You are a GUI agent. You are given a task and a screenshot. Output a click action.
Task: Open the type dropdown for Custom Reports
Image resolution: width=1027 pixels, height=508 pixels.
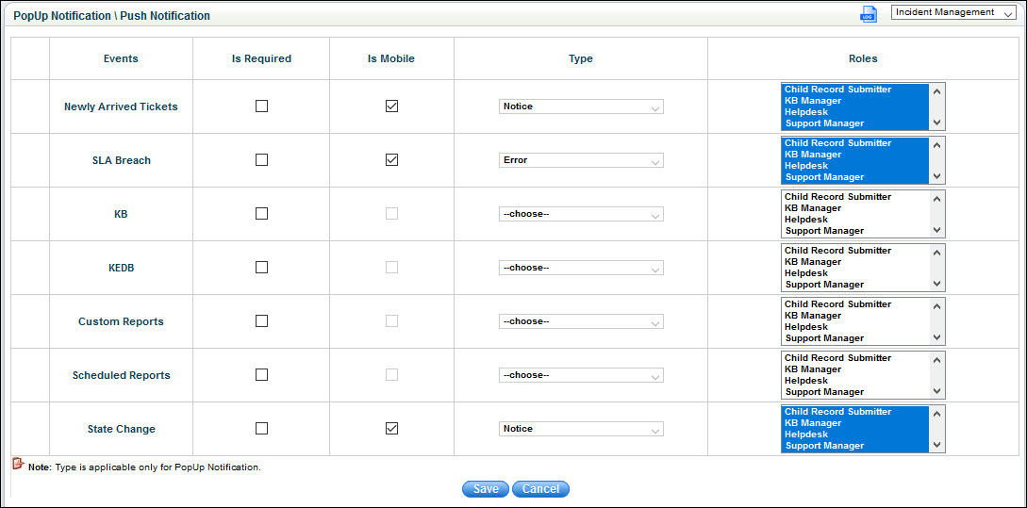[x=581, y=321]
